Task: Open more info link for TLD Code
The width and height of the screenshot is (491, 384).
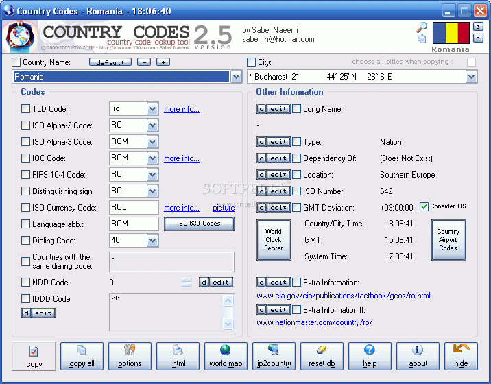Action: point(182,109)
